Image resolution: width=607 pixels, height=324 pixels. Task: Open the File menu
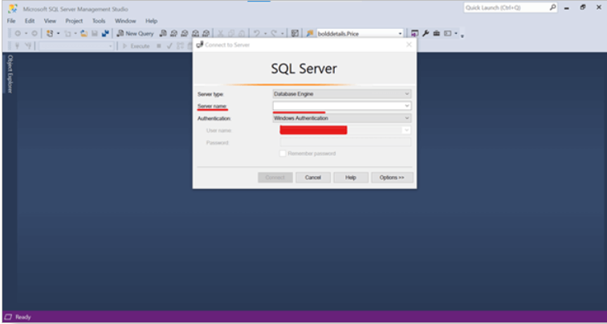(11, 21)
